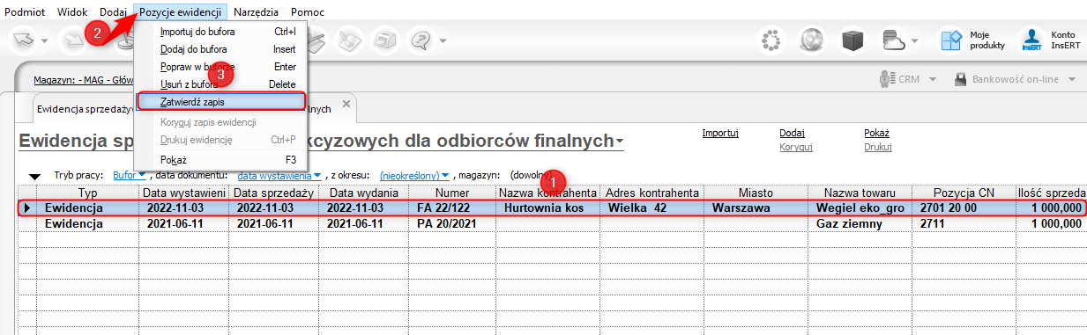1087x335 pixels.
Task: Select the PA 20/2021 Gaz ziemny row
Action: pos(553,223)
